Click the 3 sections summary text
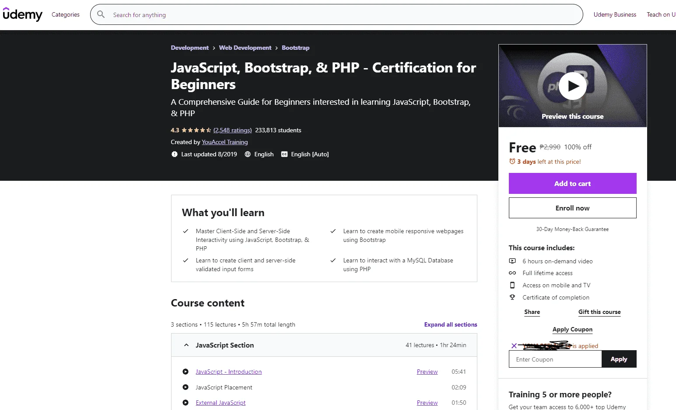Screen dimensions: 676x410 [x=233, y=324]
